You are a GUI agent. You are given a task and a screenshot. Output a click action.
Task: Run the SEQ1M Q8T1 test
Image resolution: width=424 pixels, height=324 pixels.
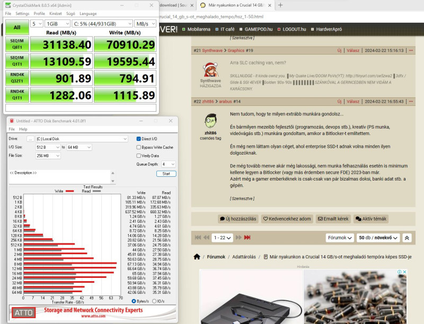17,44
